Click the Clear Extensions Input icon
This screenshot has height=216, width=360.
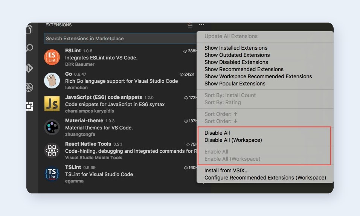(190, 25)
